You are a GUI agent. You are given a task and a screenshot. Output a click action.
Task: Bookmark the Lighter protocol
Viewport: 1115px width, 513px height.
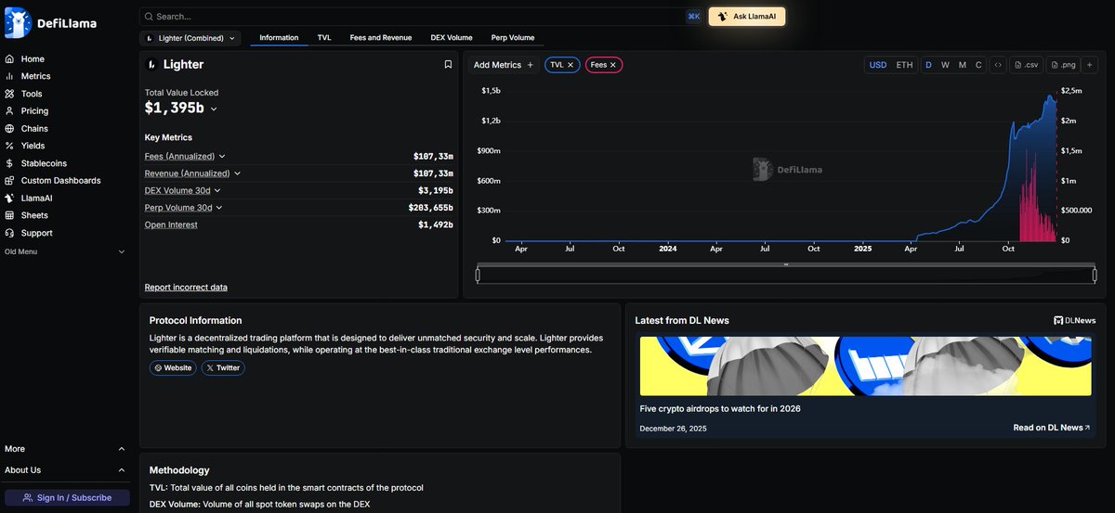coord(448,65)
